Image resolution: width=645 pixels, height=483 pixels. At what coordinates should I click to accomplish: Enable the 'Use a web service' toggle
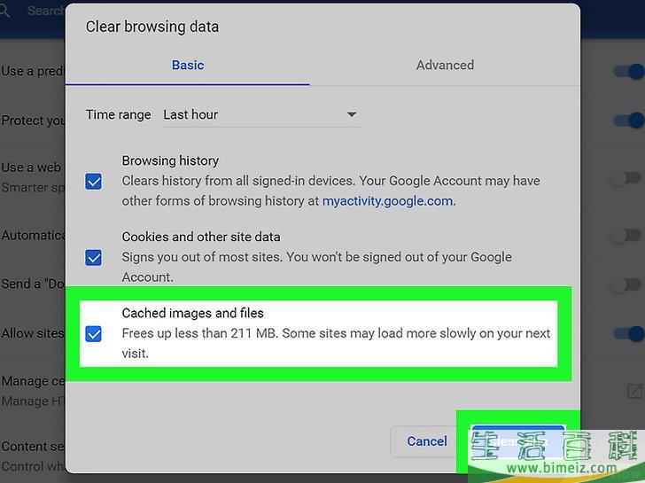(628, 176)
